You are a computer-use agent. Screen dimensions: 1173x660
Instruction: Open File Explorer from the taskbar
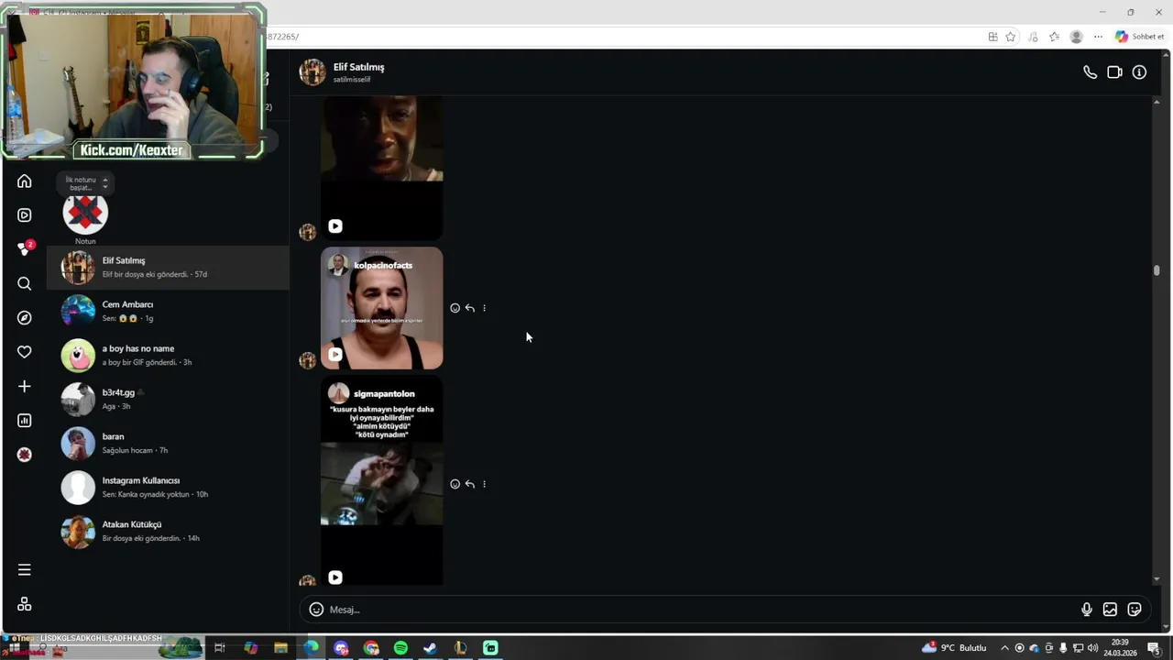(x=280, y=648)
